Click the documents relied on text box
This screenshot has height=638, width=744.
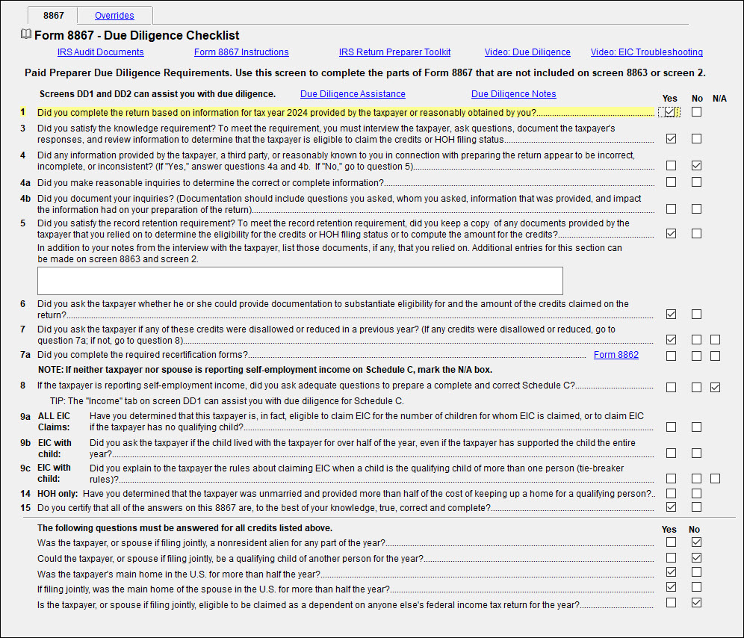coord(300,281)
